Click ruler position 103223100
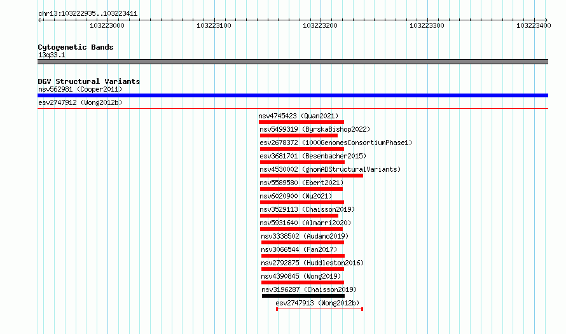Viewport: 566px width, 334px height. click(214, 25)
